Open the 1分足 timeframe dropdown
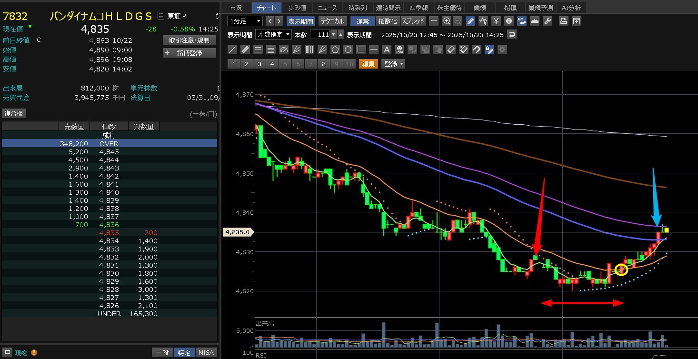The image size is (698, 359). coord(245,21)
